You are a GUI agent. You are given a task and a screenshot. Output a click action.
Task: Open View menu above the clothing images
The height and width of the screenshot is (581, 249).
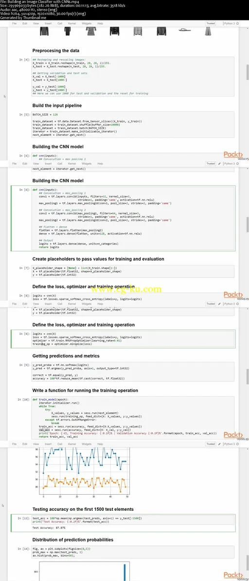(x=36, y=23)
